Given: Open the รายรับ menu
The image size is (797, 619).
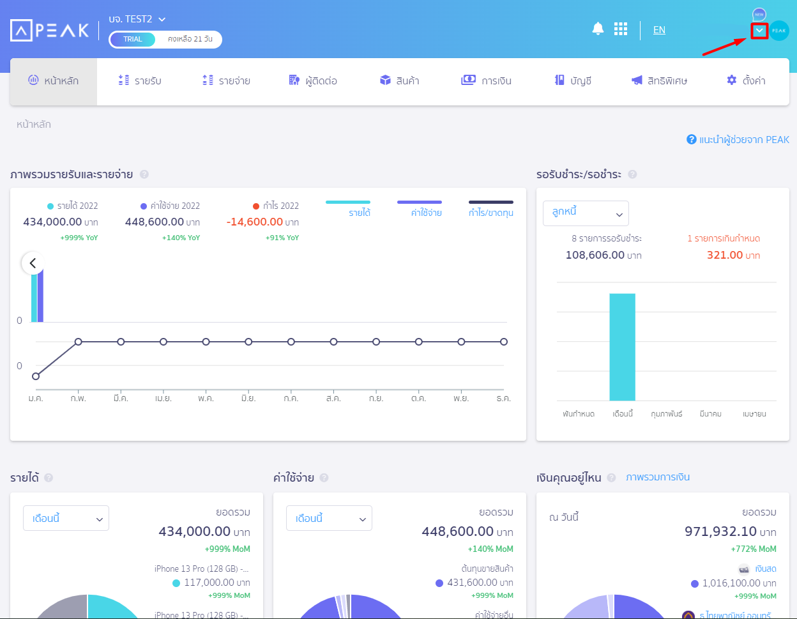Looking at the screenshot, I should [140, 81].
